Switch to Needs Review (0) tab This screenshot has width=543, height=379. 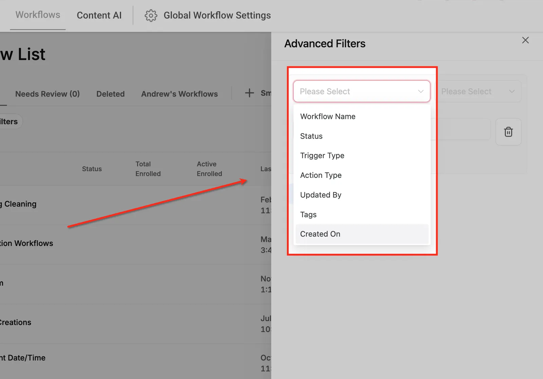pyautogui.click(x=48, y=94)
